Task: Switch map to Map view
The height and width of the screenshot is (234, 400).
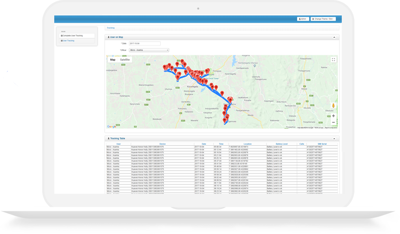Action: [112, 59]
